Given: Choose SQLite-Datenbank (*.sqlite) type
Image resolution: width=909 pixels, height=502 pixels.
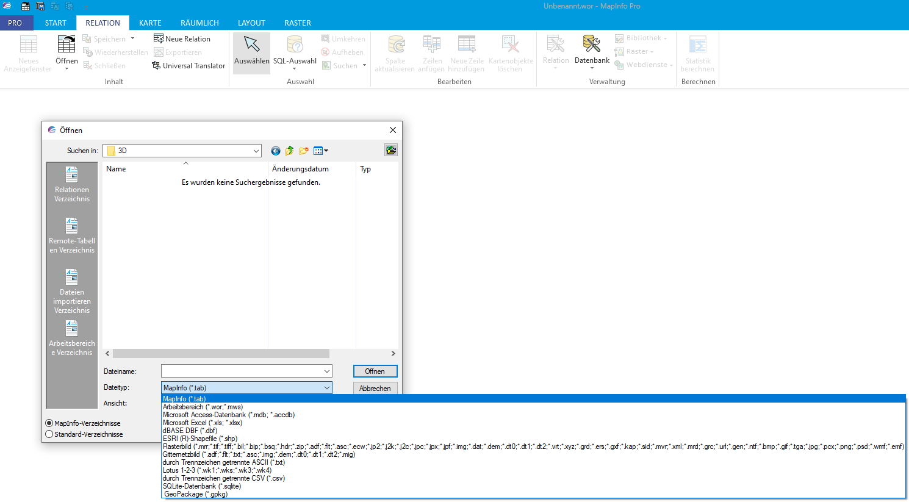Looking at the screenshot, I should pyautogui.click(x=534, y=486).
